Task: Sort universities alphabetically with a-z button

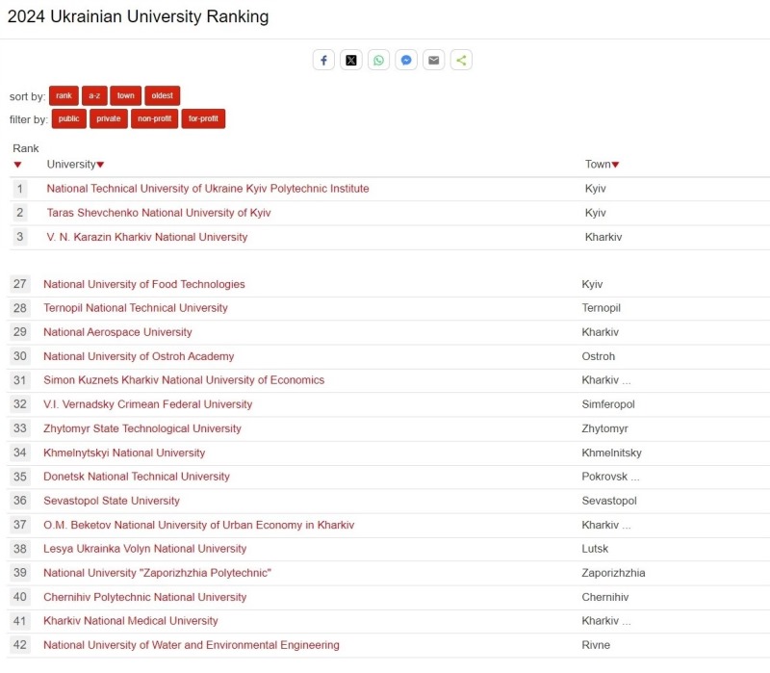Action: 94,95
